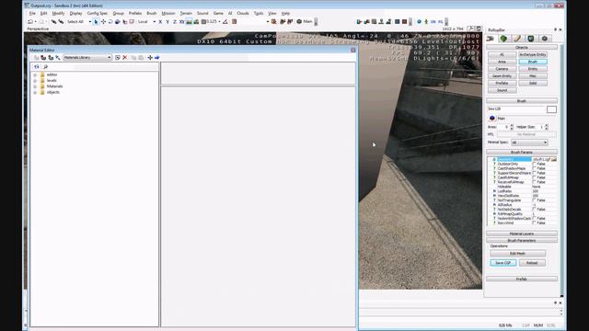Click the Area value stepper arrows
This screenshot has height=331, width=589.
512,127
